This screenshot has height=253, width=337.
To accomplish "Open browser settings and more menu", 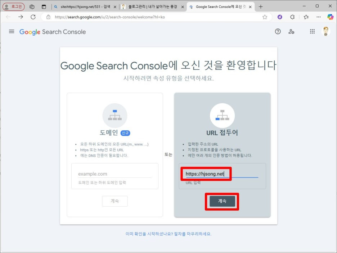I will point(319,17).
